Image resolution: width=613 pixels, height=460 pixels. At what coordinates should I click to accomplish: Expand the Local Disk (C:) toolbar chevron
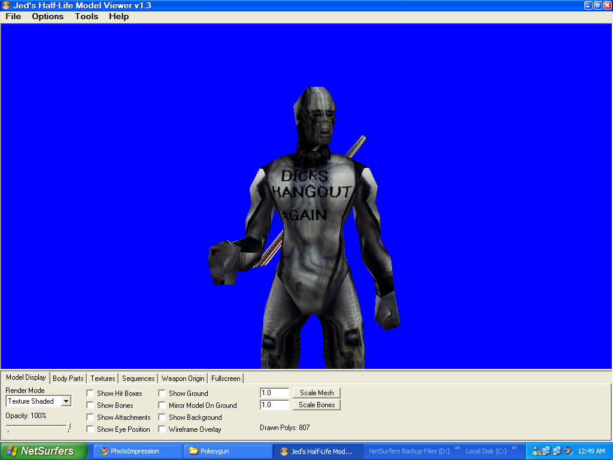point(514,448)
